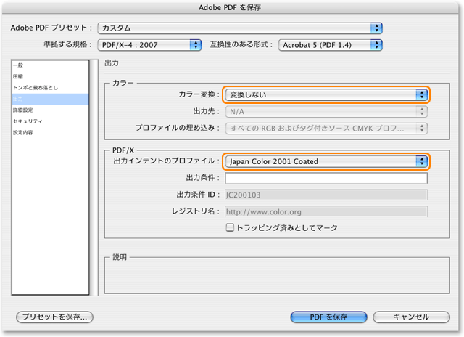Image resolution: width=464 pixels, height=337 pixels.
Task: Expand the カラー変換 dropdown
Action: (x=326, y=95)
